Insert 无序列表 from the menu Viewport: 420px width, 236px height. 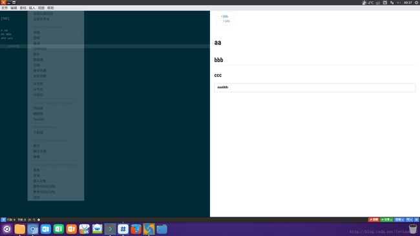point(56,76)
